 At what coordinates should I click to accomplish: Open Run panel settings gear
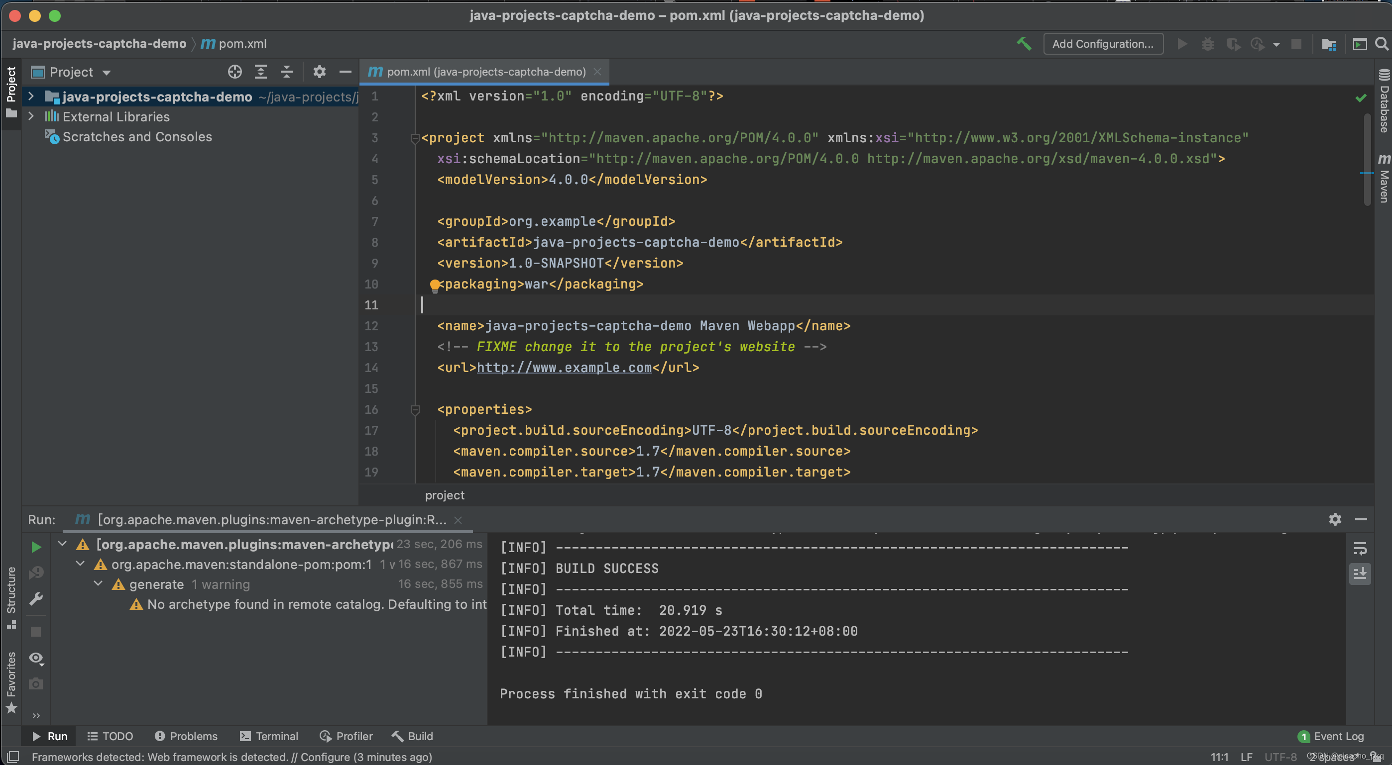pyautogui.click(x=1335, y=519)
